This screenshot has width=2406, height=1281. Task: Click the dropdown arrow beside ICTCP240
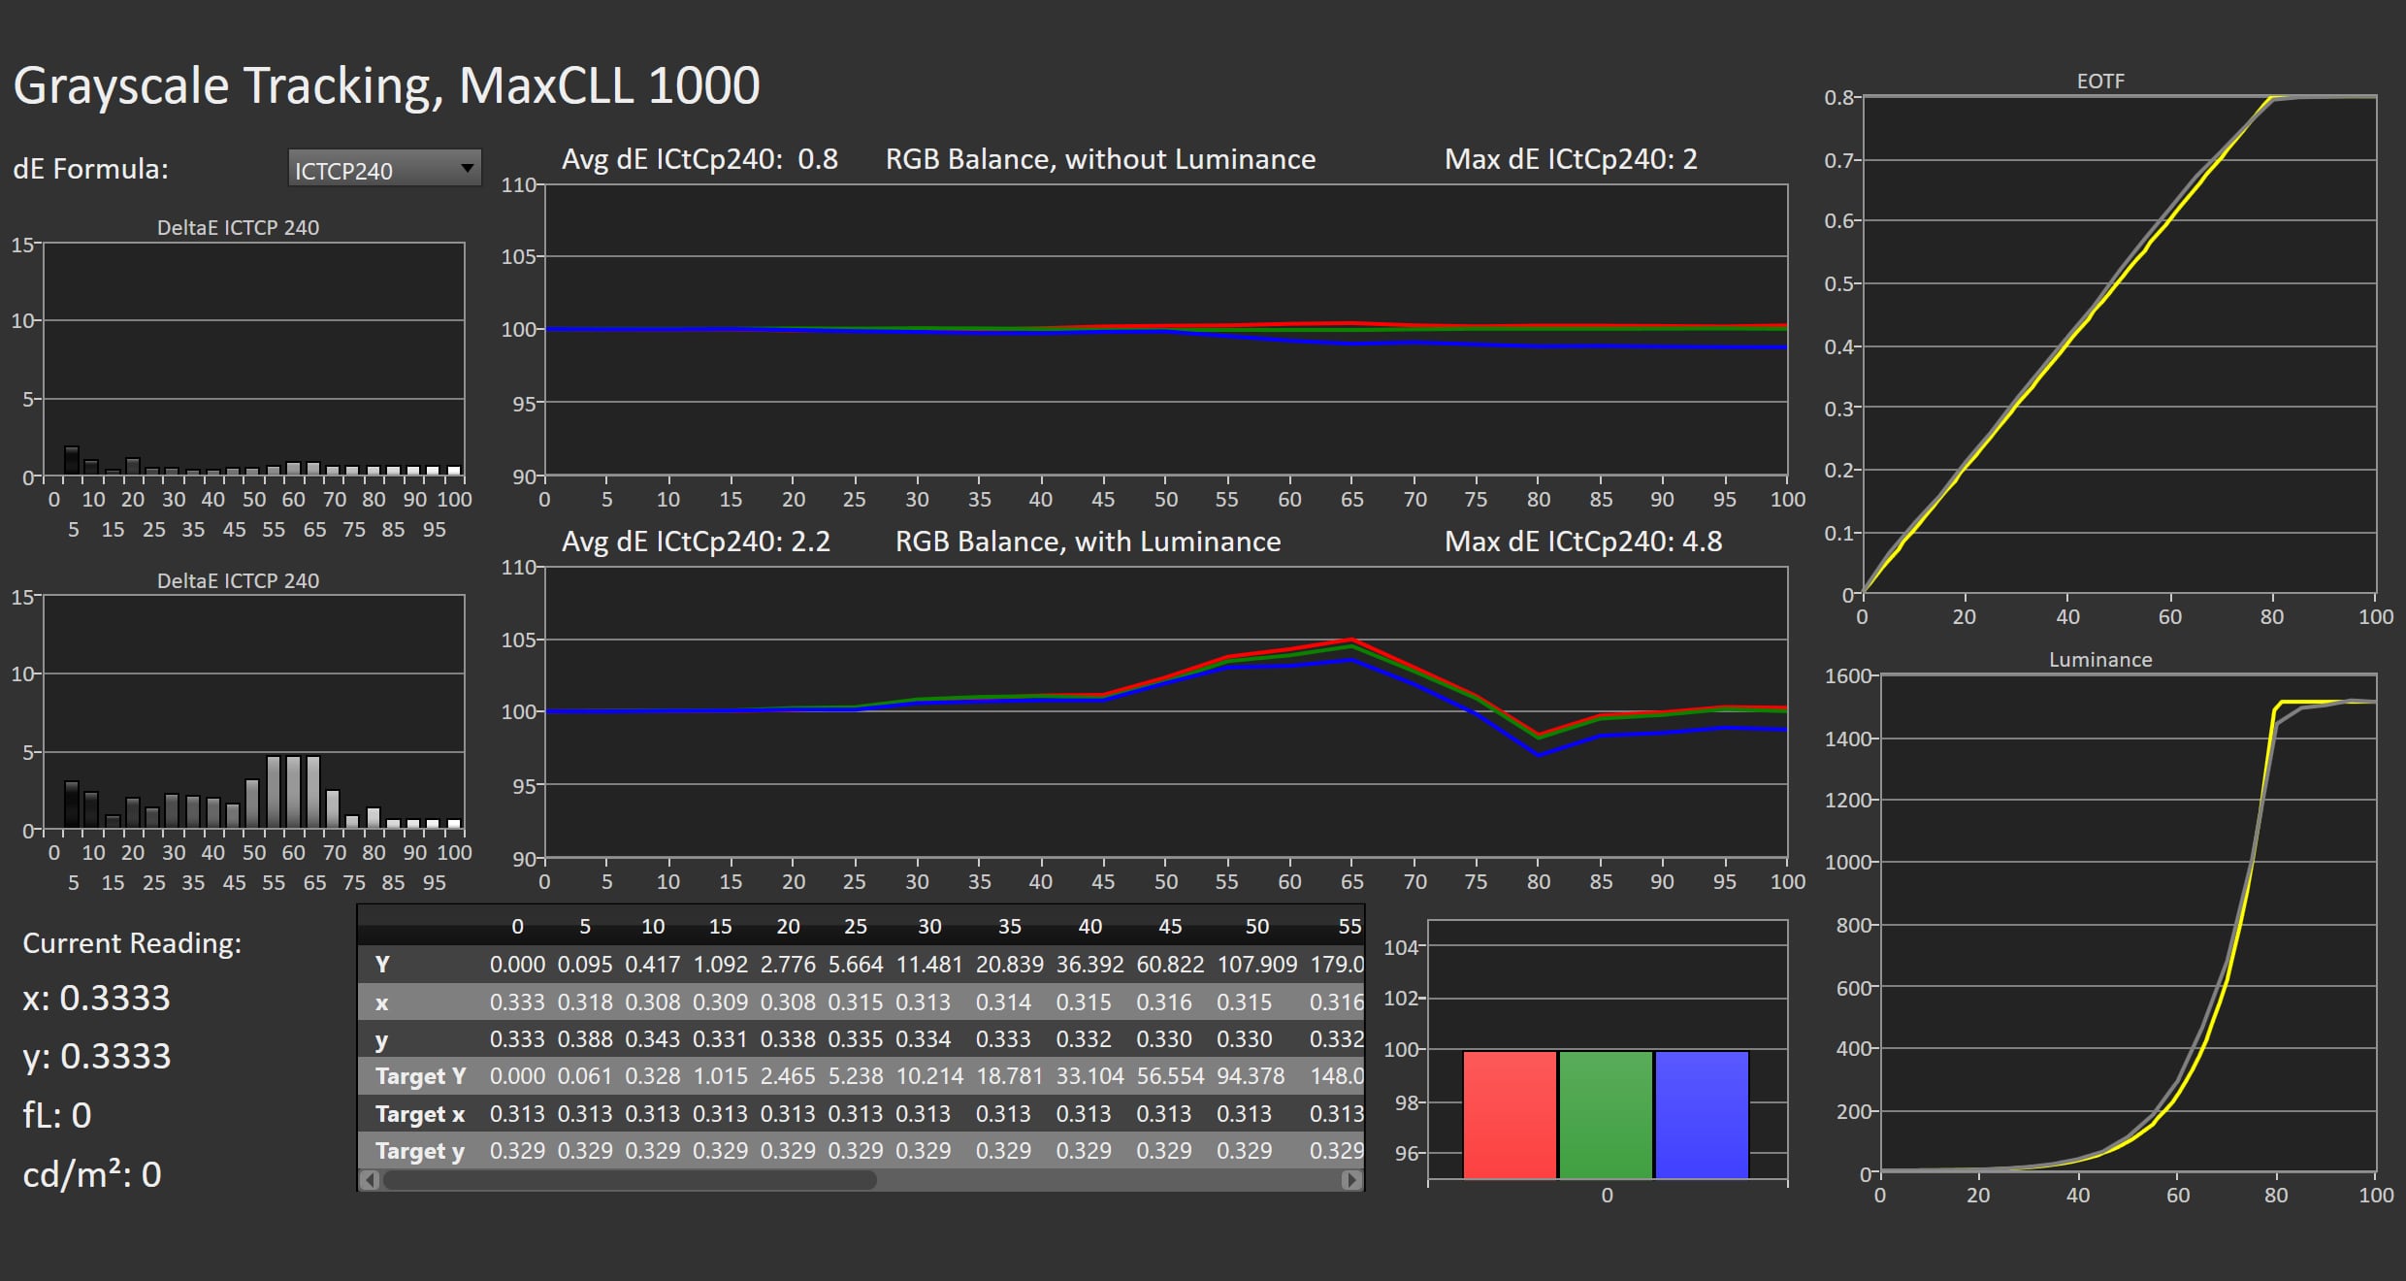coord(467,169)
